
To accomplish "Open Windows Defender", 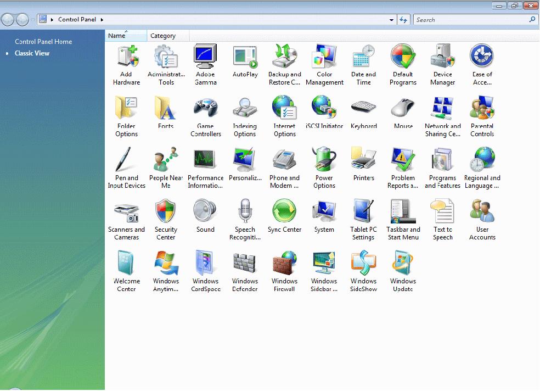I will (x=245, y=271).
